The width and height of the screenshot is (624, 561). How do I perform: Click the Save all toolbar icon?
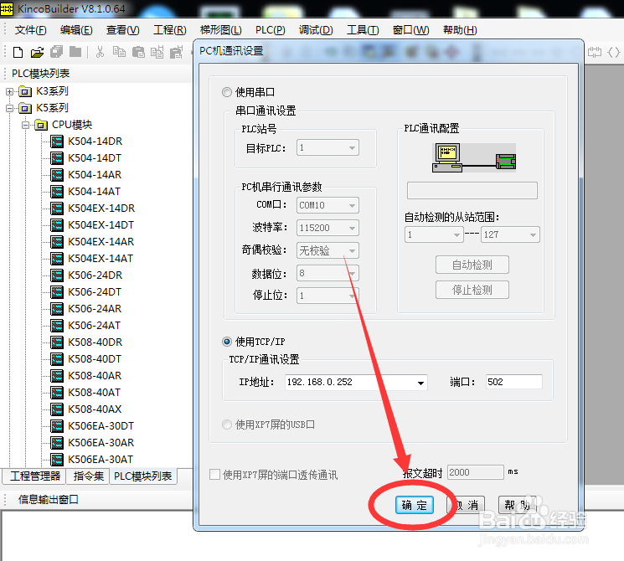tap(56, 52)
